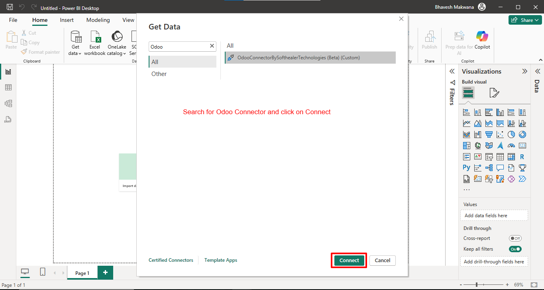Select the Donut chart visual
The height and width of the screenshot is (290, 544).
click(522, 134)
